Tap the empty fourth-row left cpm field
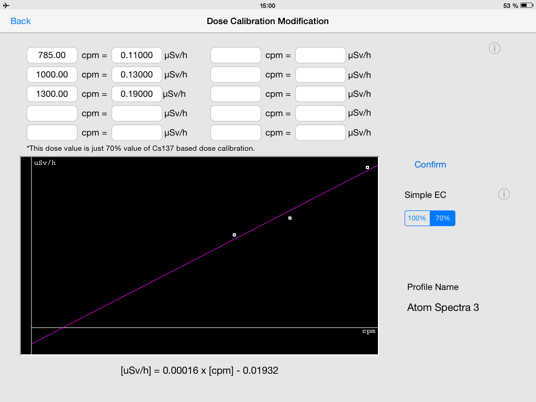 (x=52, y=113)
